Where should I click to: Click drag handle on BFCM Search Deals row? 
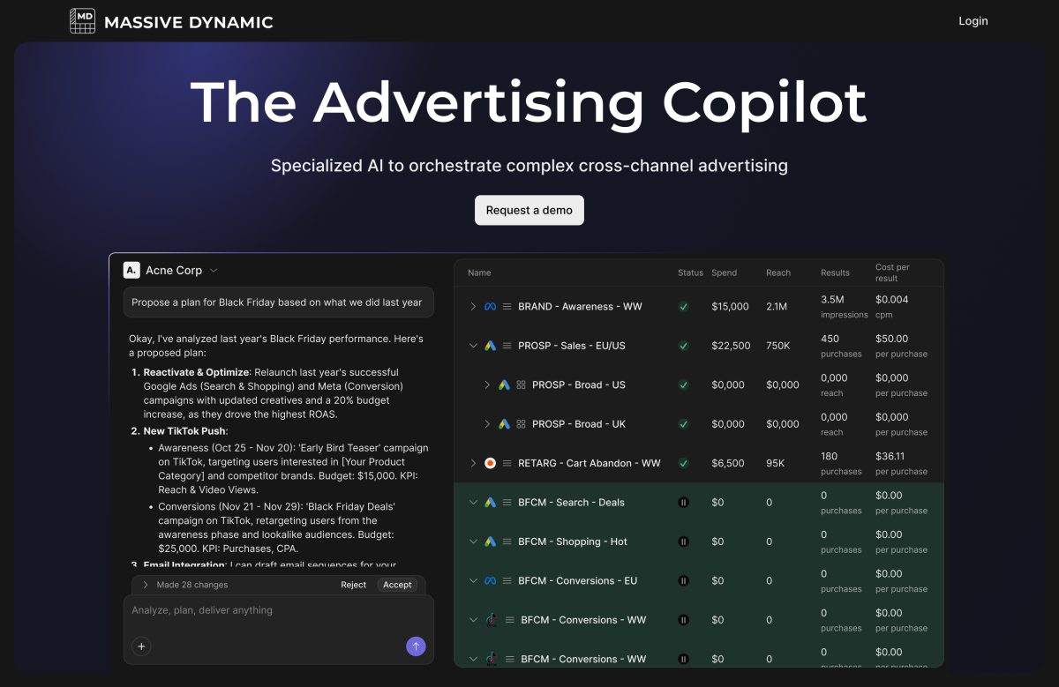tap(507, 503)
